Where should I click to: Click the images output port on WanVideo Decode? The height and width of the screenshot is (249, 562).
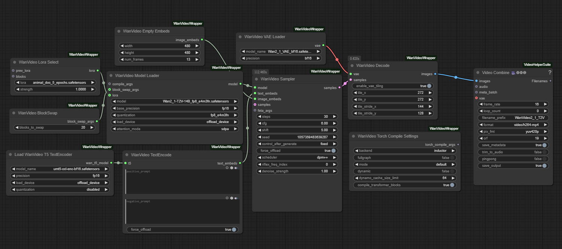coord(435,74)
